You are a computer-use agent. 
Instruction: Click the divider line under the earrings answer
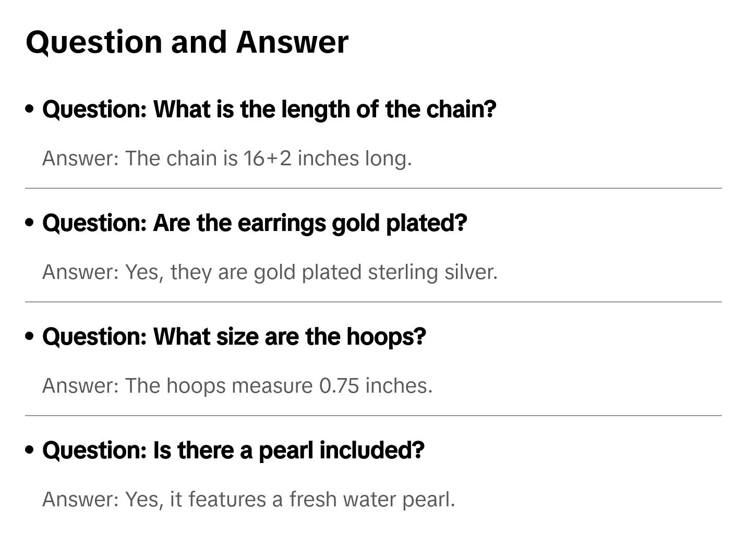point(373,302)
